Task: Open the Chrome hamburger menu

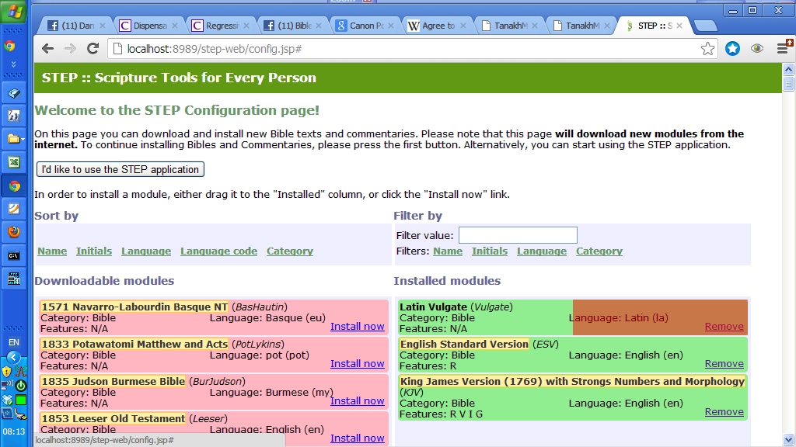Action: click(783, 47)
